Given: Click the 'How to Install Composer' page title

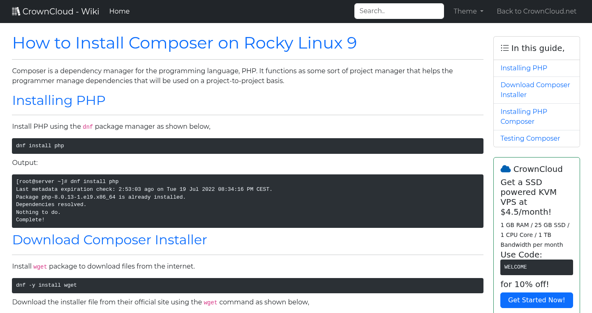Looking at the screenshot, I should (184, 43).
